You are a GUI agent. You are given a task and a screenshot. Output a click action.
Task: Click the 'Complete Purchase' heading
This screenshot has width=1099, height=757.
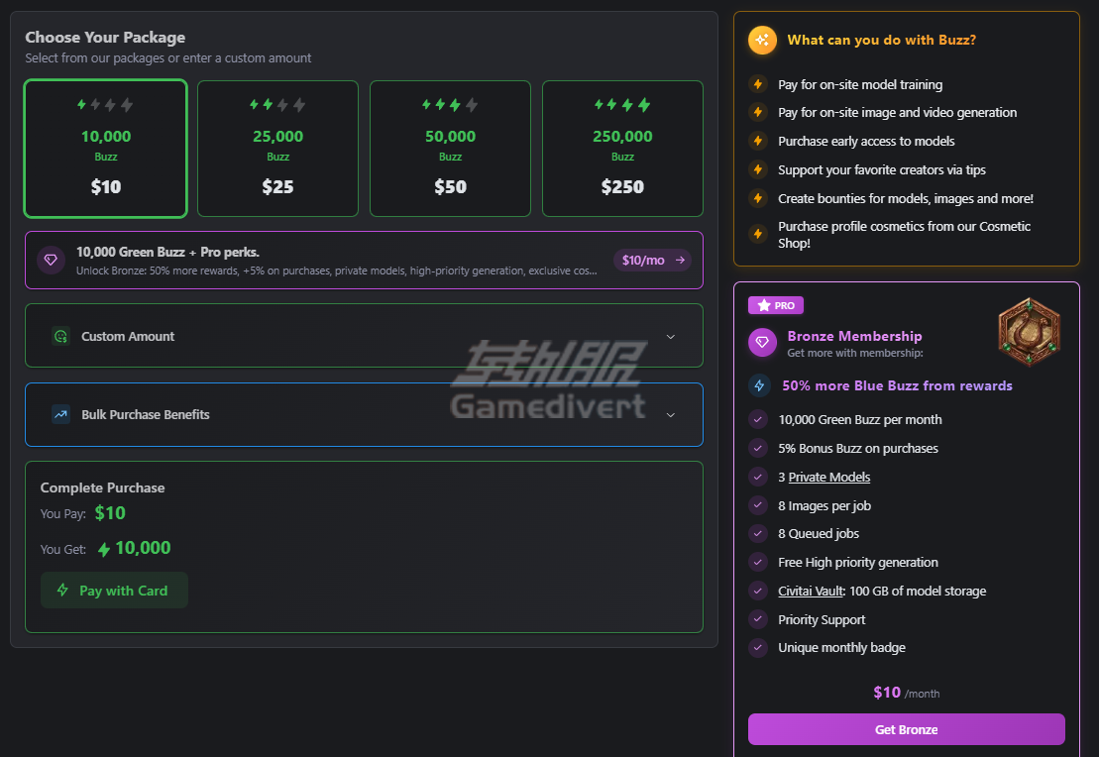(102, 487)
